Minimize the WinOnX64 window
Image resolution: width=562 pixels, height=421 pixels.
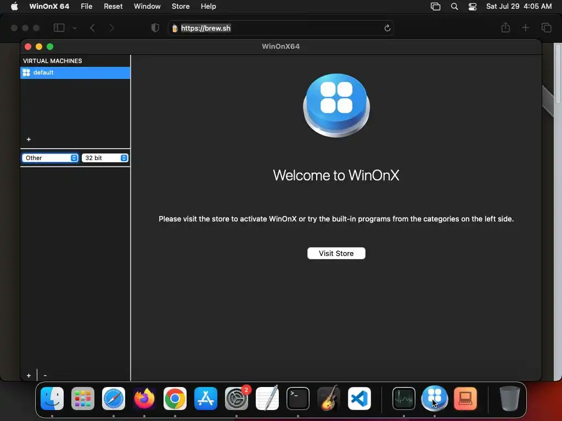(x=39, y=47)
